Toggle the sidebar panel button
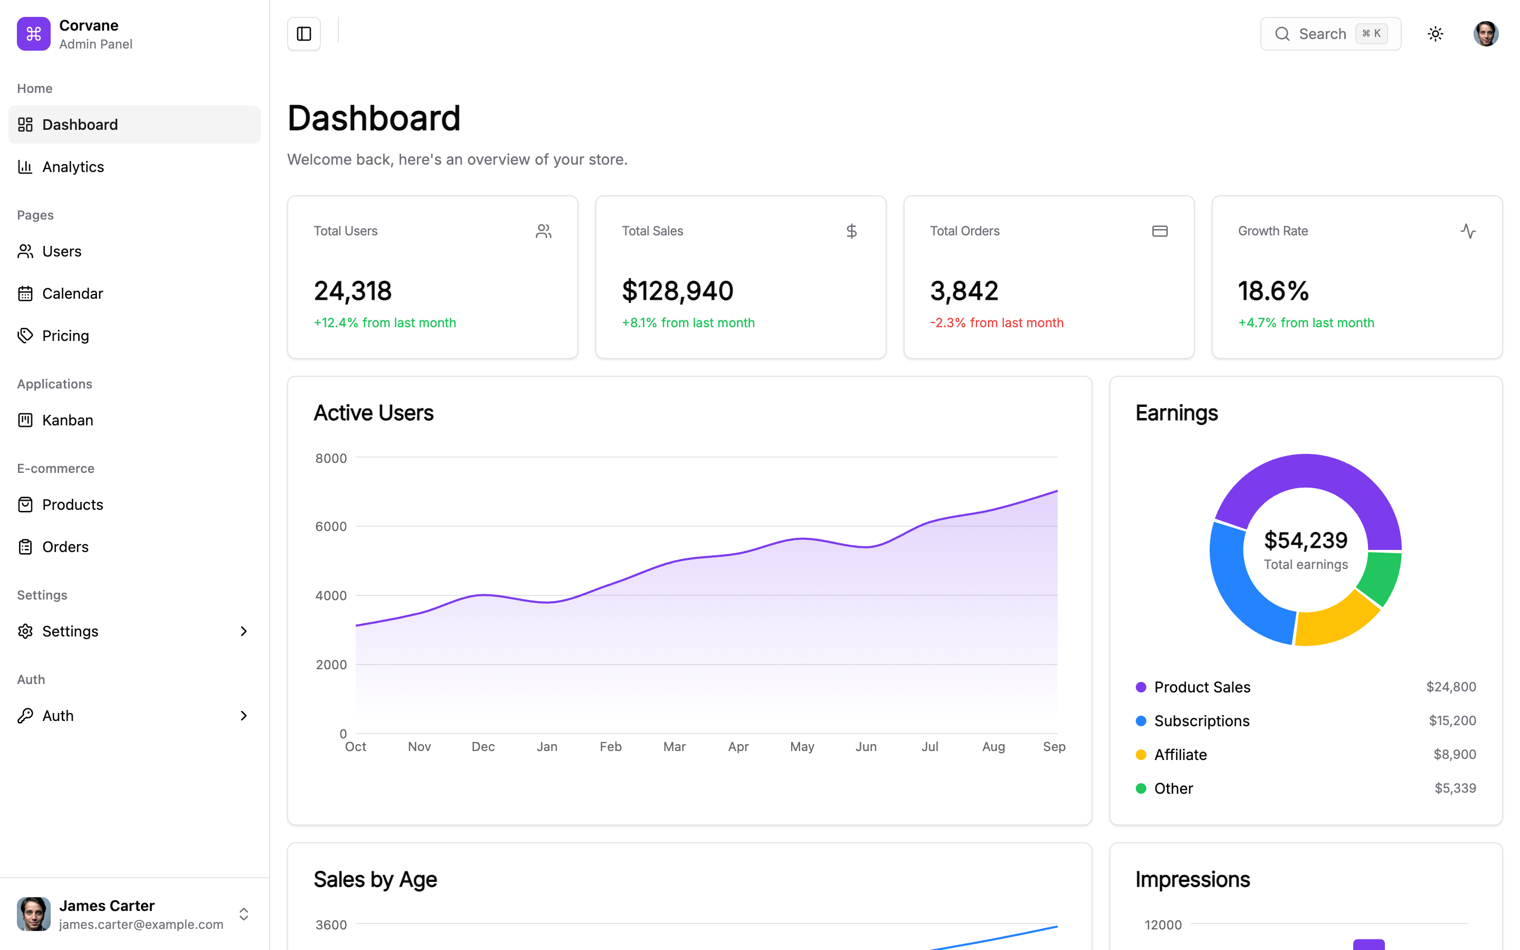Screen dimensions: 1520x950 click(x=304, y=34)
